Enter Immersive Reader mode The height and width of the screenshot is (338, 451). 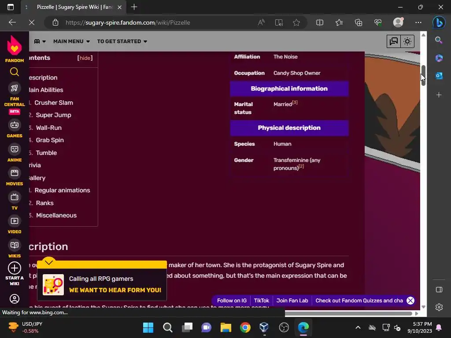point(279,22)
